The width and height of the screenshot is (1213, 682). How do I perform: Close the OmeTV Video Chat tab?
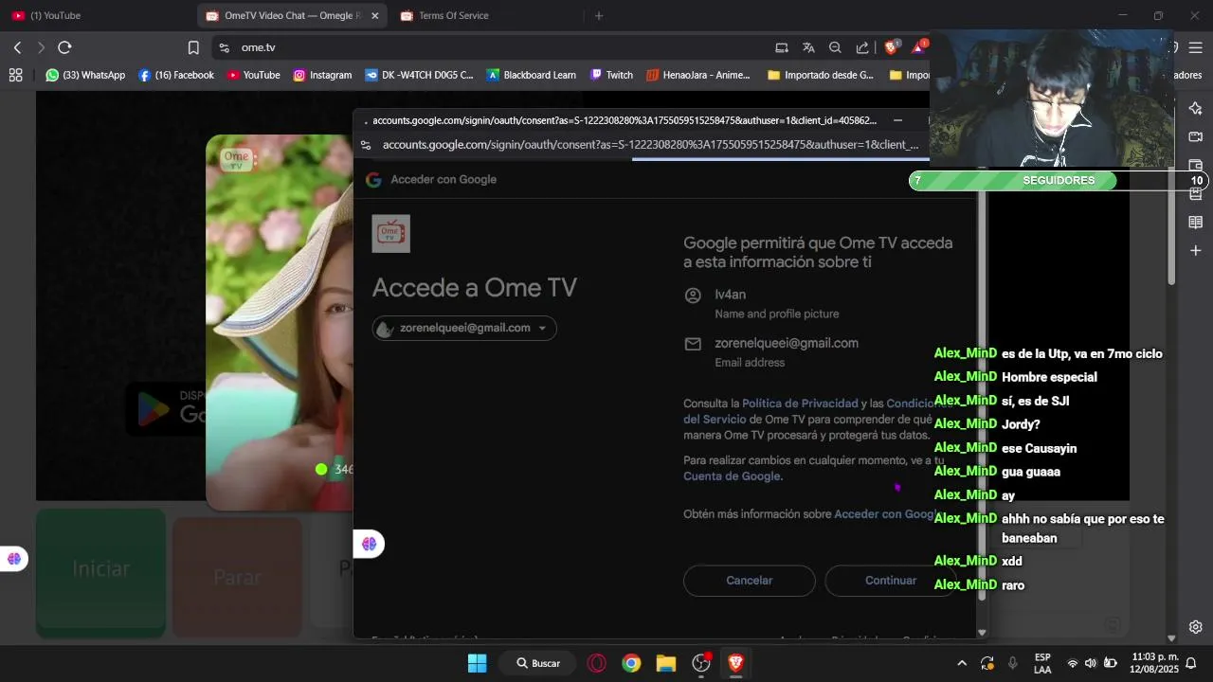click(x=375, y=16)
